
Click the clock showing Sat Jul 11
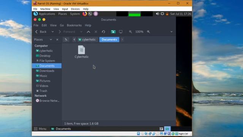181,14
